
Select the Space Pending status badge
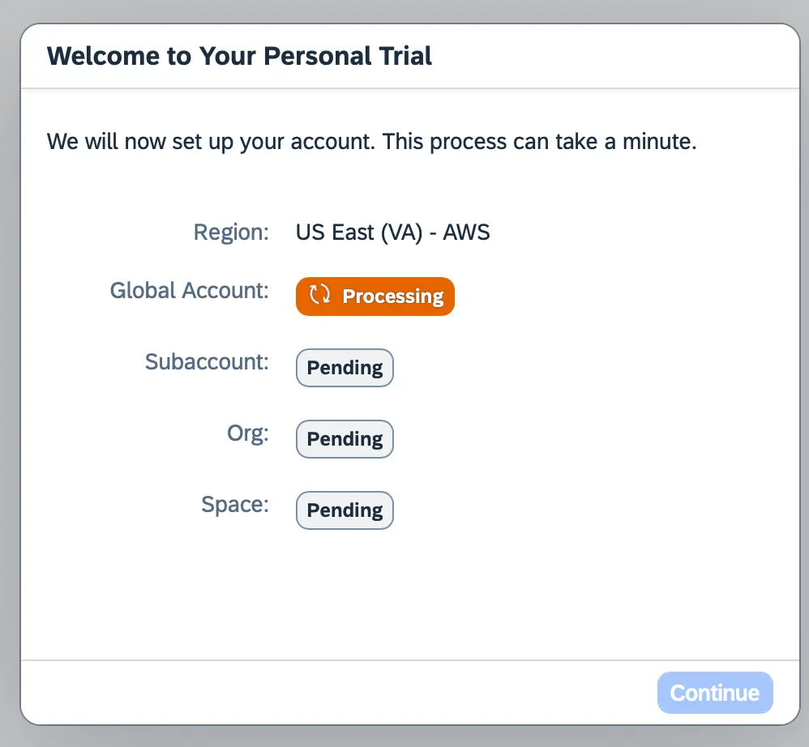(x=345, y=510)
